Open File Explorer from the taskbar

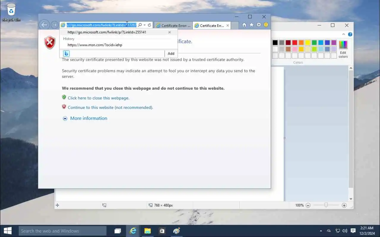(x=148, y=231)
